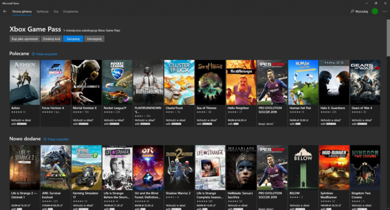Open the search magnifier Wyszukaj

pos(359,12)
